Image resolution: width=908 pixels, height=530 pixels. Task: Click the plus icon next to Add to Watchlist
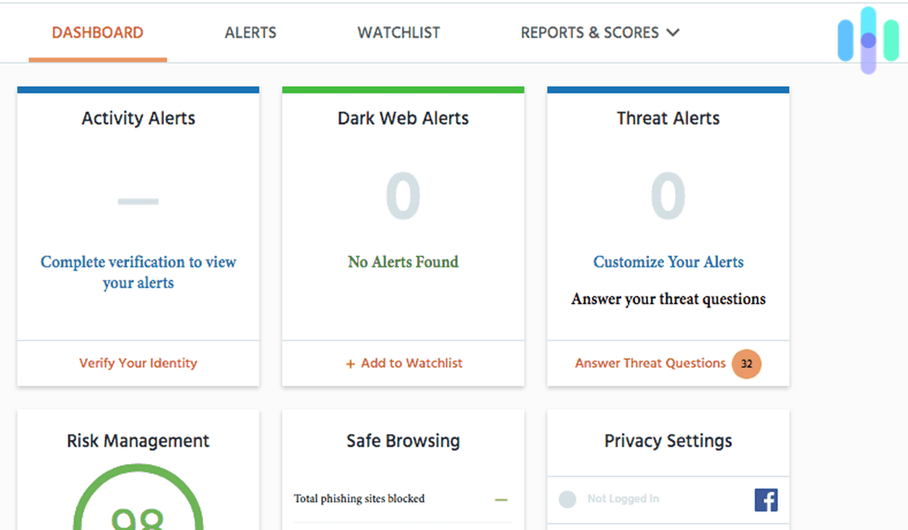pos(351,363)
